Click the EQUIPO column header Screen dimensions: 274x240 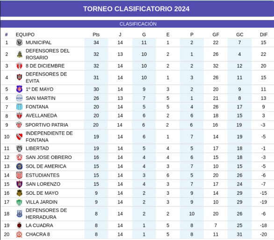click(x=25, y=34)
